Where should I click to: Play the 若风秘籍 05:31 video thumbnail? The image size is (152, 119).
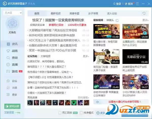click(106, 57)
